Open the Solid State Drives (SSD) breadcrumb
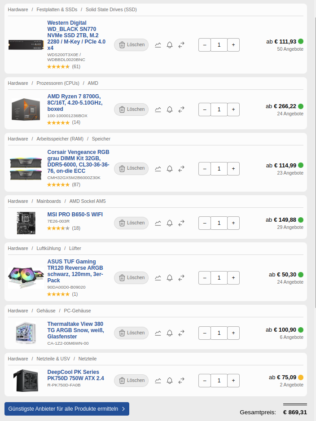 111,10
